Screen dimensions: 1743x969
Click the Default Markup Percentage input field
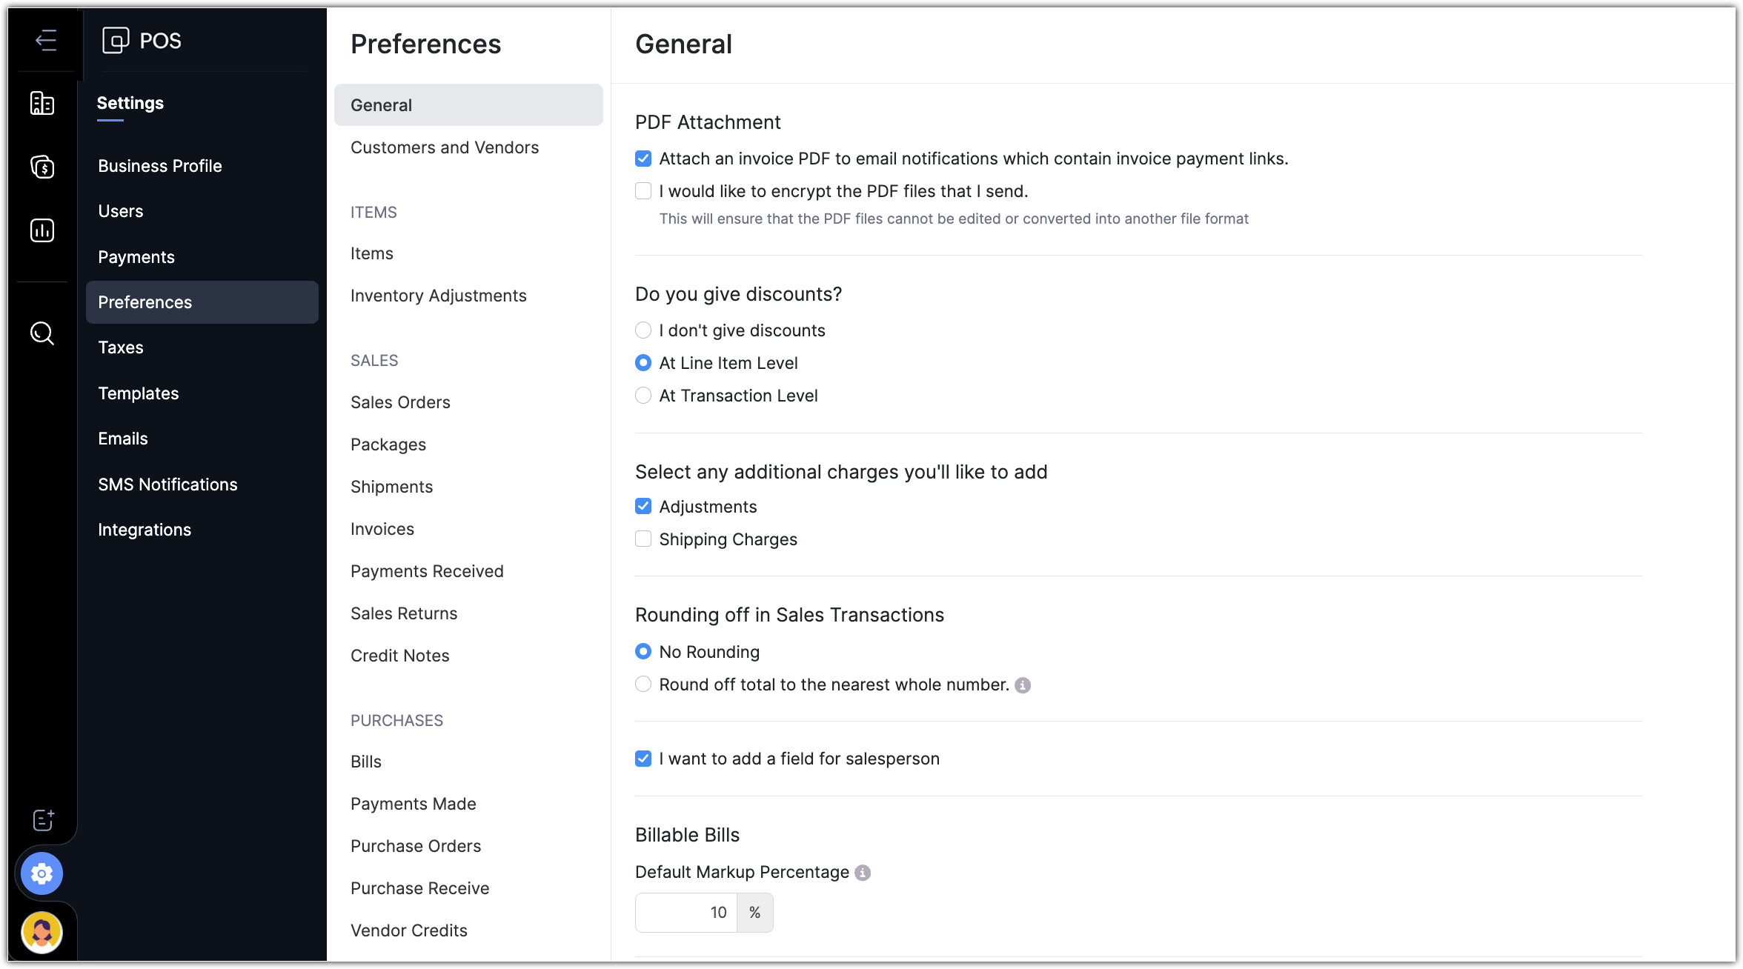click(686, 913)
